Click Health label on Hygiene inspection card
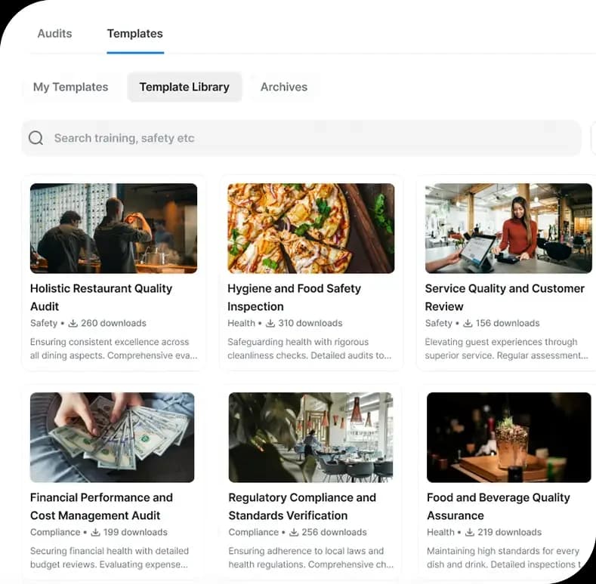Image resolution: width=596 pixels, height=584 pixels. tap(242, 323)
